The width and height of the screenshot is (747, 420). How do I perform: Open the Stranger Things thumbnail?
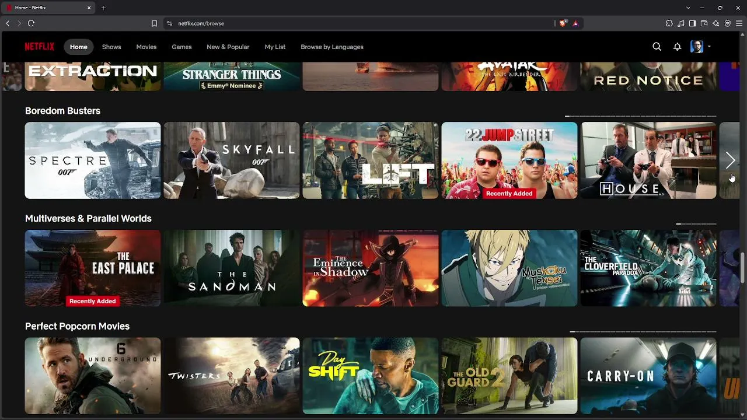pos(232,76)
